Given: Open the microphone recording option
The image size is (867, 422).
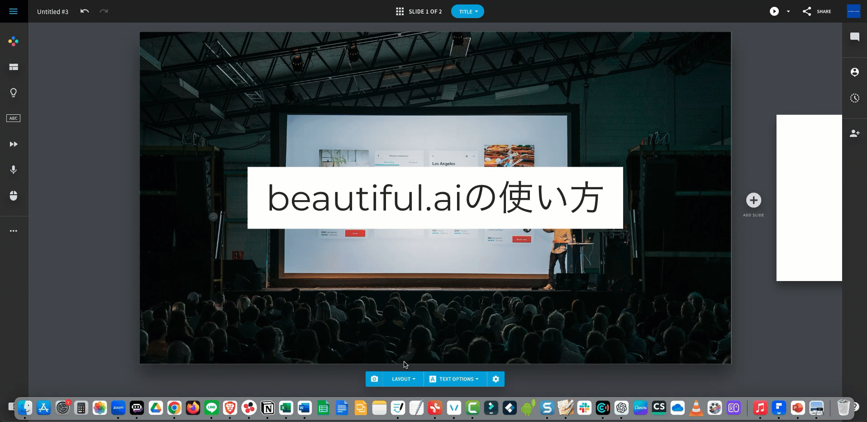Looking at the screenshot, I should [x=14, y=169].
